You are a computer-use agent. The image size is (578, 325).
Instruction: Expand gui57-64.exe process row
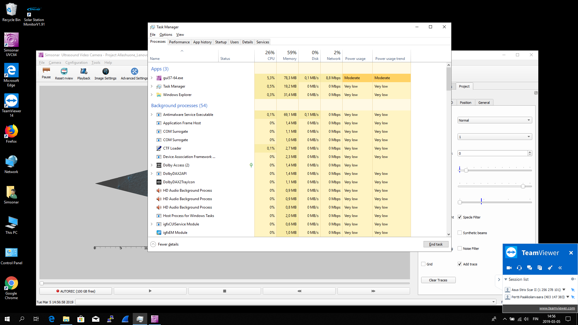coord(152,78)
